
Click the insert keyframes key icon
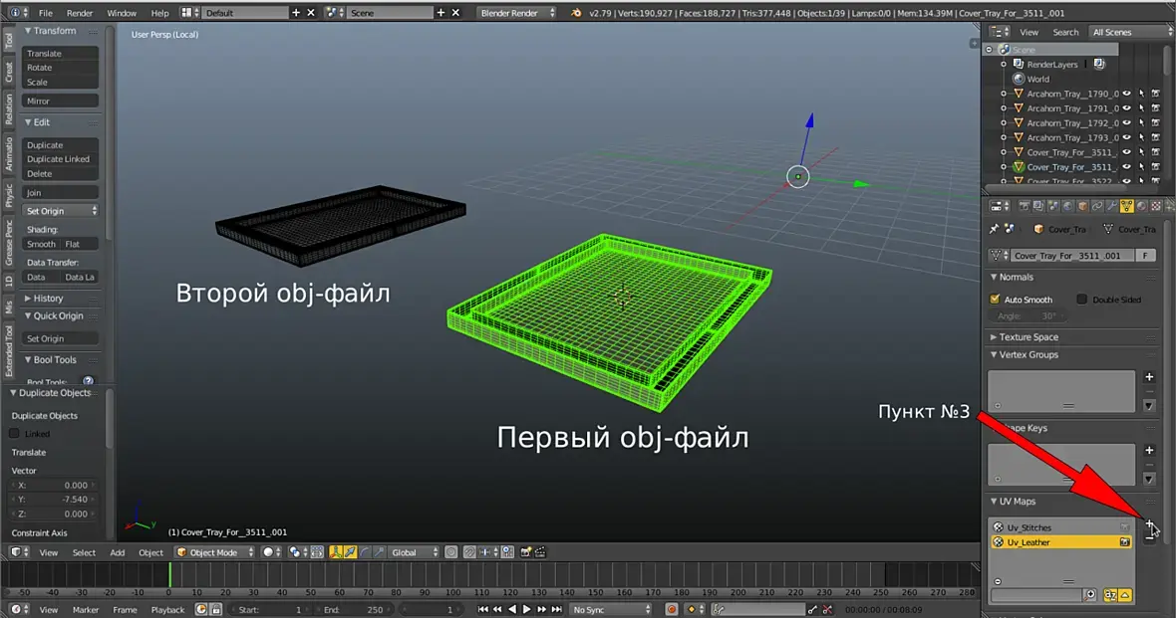point(812,610)
